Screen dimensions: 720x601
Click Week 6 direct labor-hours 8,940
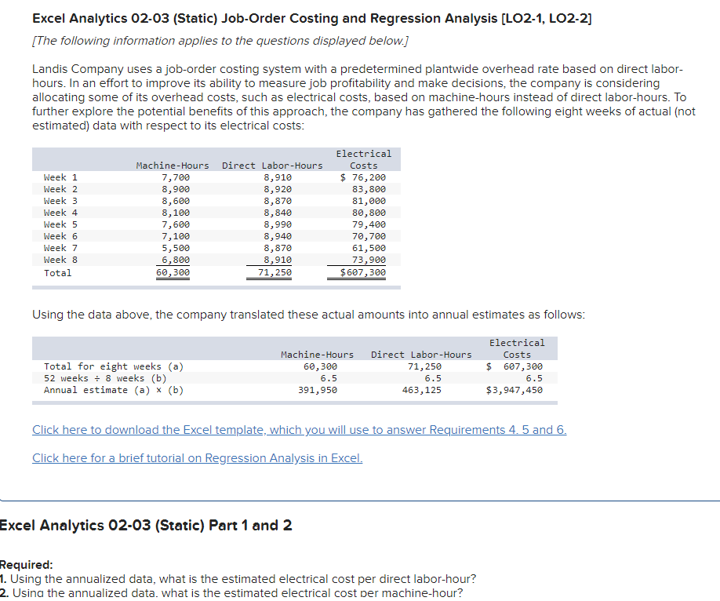(278, 236)
